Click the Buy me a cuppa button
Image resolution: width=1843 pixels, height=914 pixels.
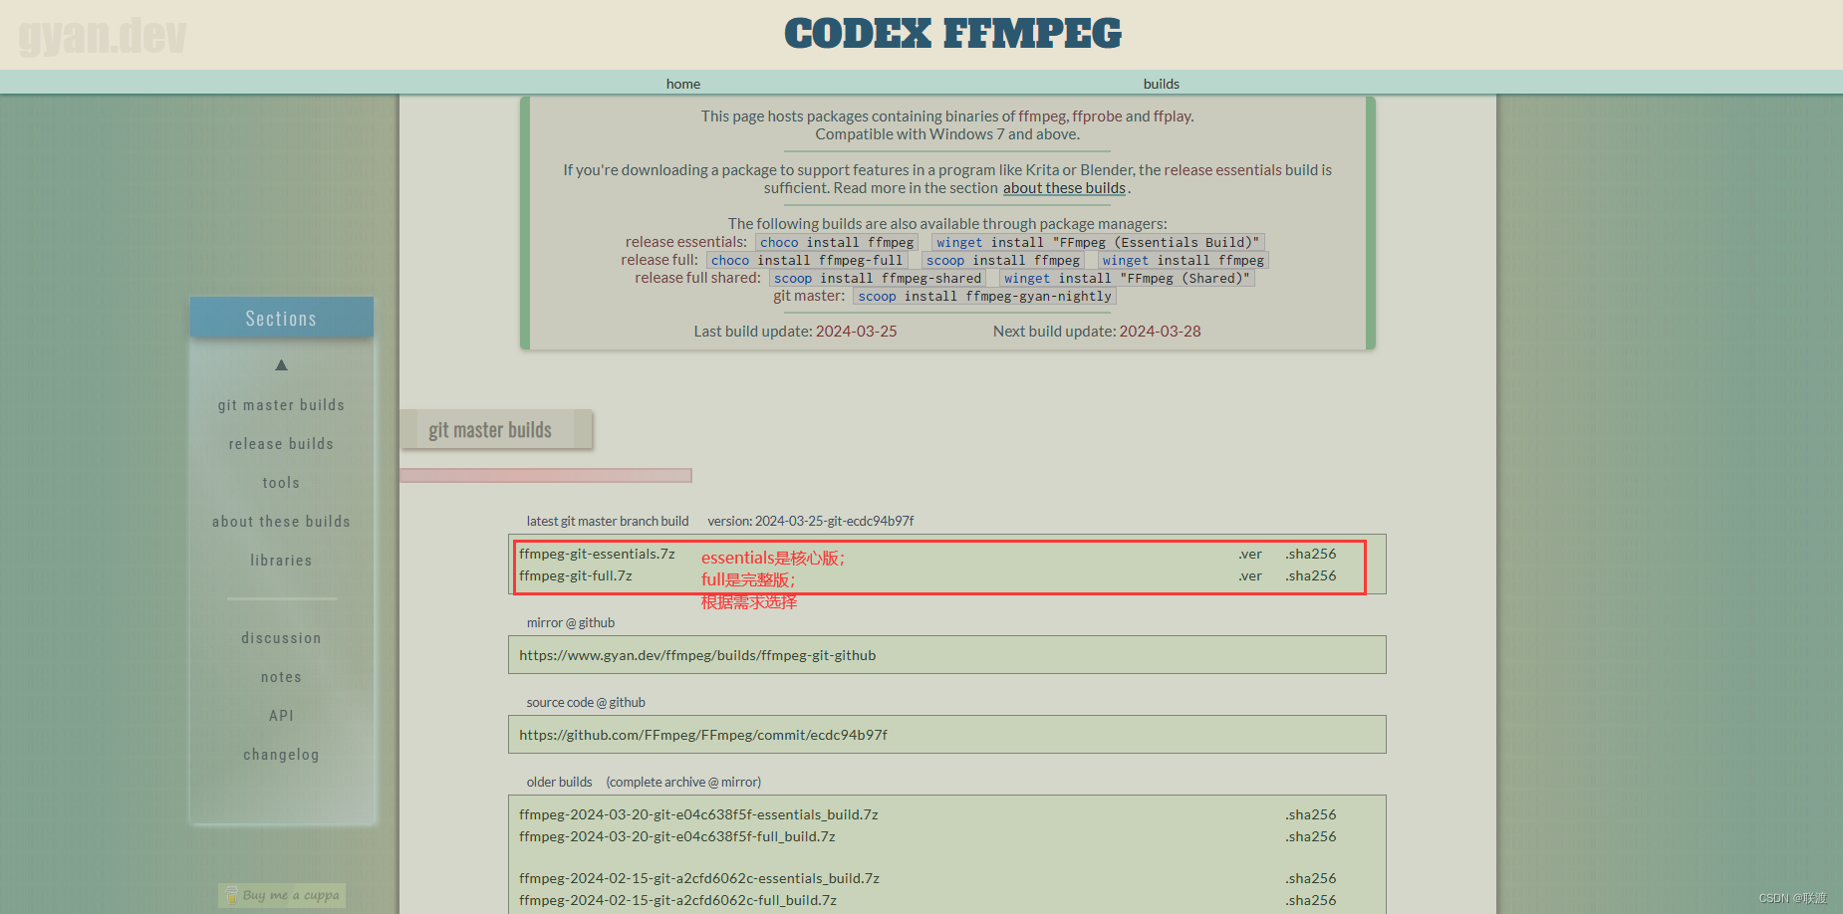point(282,895)
